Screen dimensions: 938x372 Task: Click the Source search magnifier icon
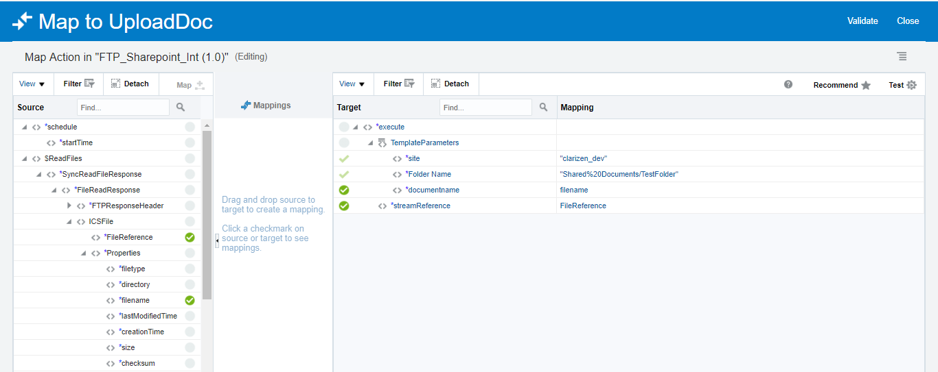pos(181,108)
